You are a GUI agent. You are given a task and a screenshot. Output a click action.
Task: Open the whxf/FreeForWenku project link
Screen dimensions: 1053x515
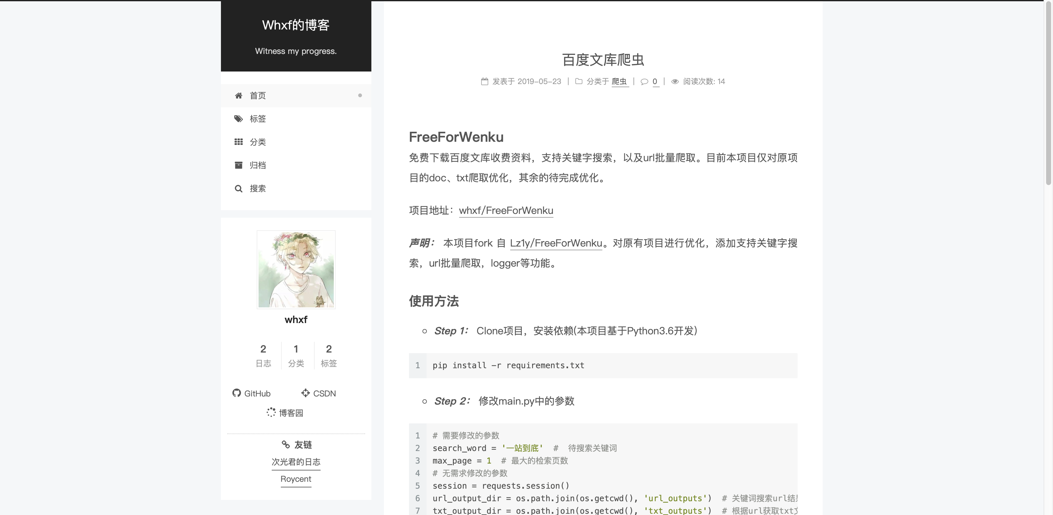point(506,211)
